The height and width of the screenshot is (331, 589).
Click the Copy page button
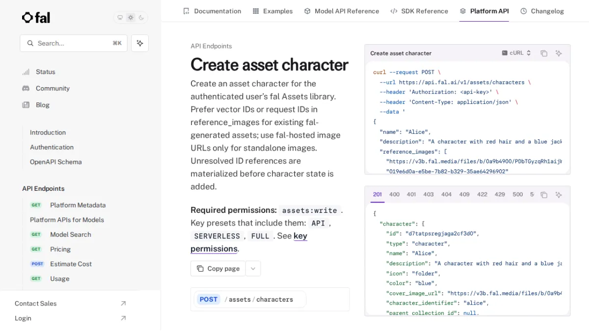pyautogui.click(x=218, y=269)
